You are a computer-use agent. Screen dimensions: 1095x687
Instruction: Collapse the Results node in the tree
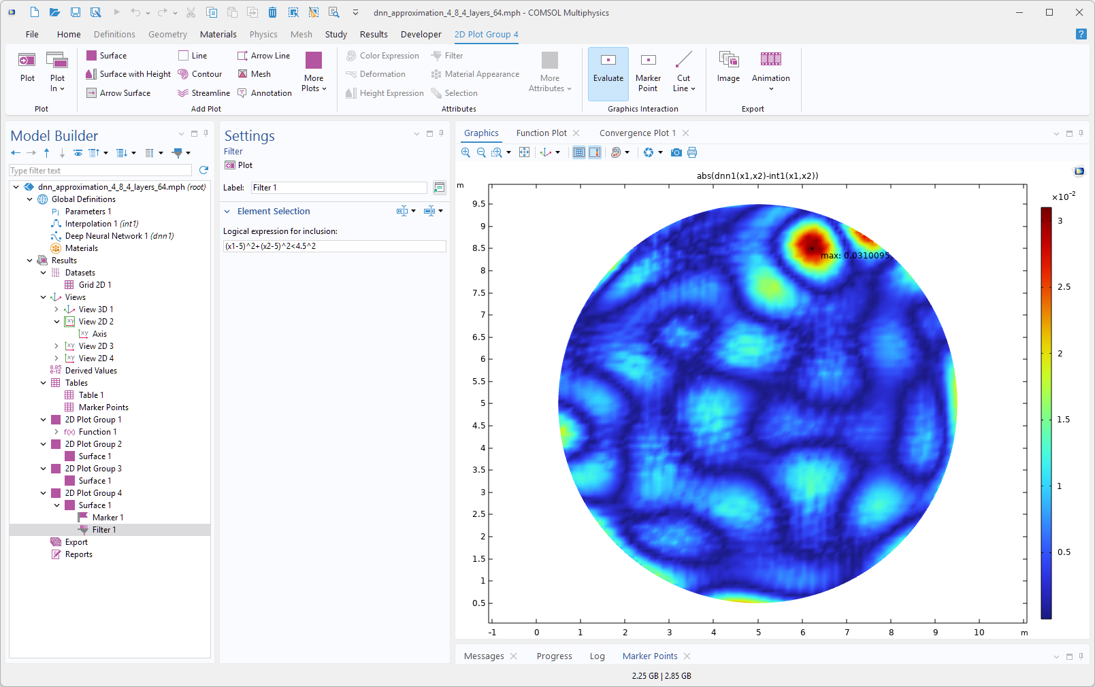click(29, 261)
